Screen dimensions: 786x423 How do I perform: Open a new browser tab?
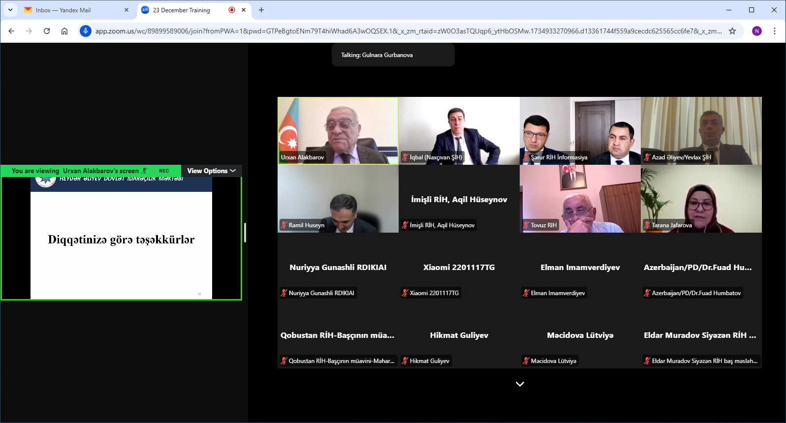pos(261,10)
